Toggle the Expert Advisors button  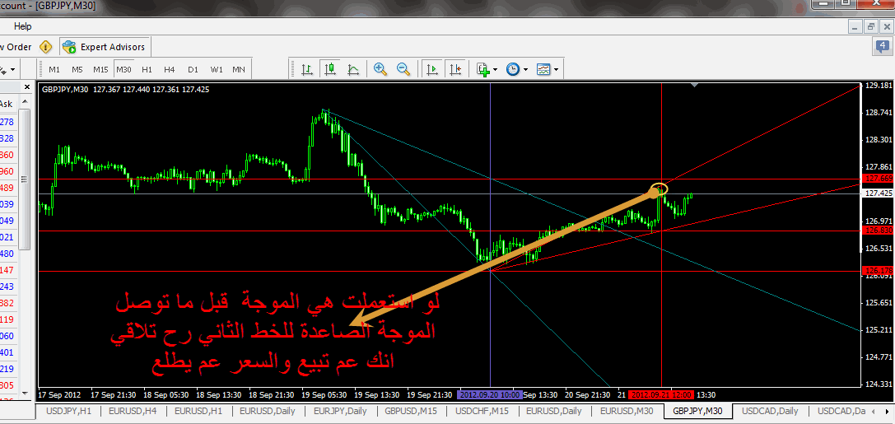105,47
